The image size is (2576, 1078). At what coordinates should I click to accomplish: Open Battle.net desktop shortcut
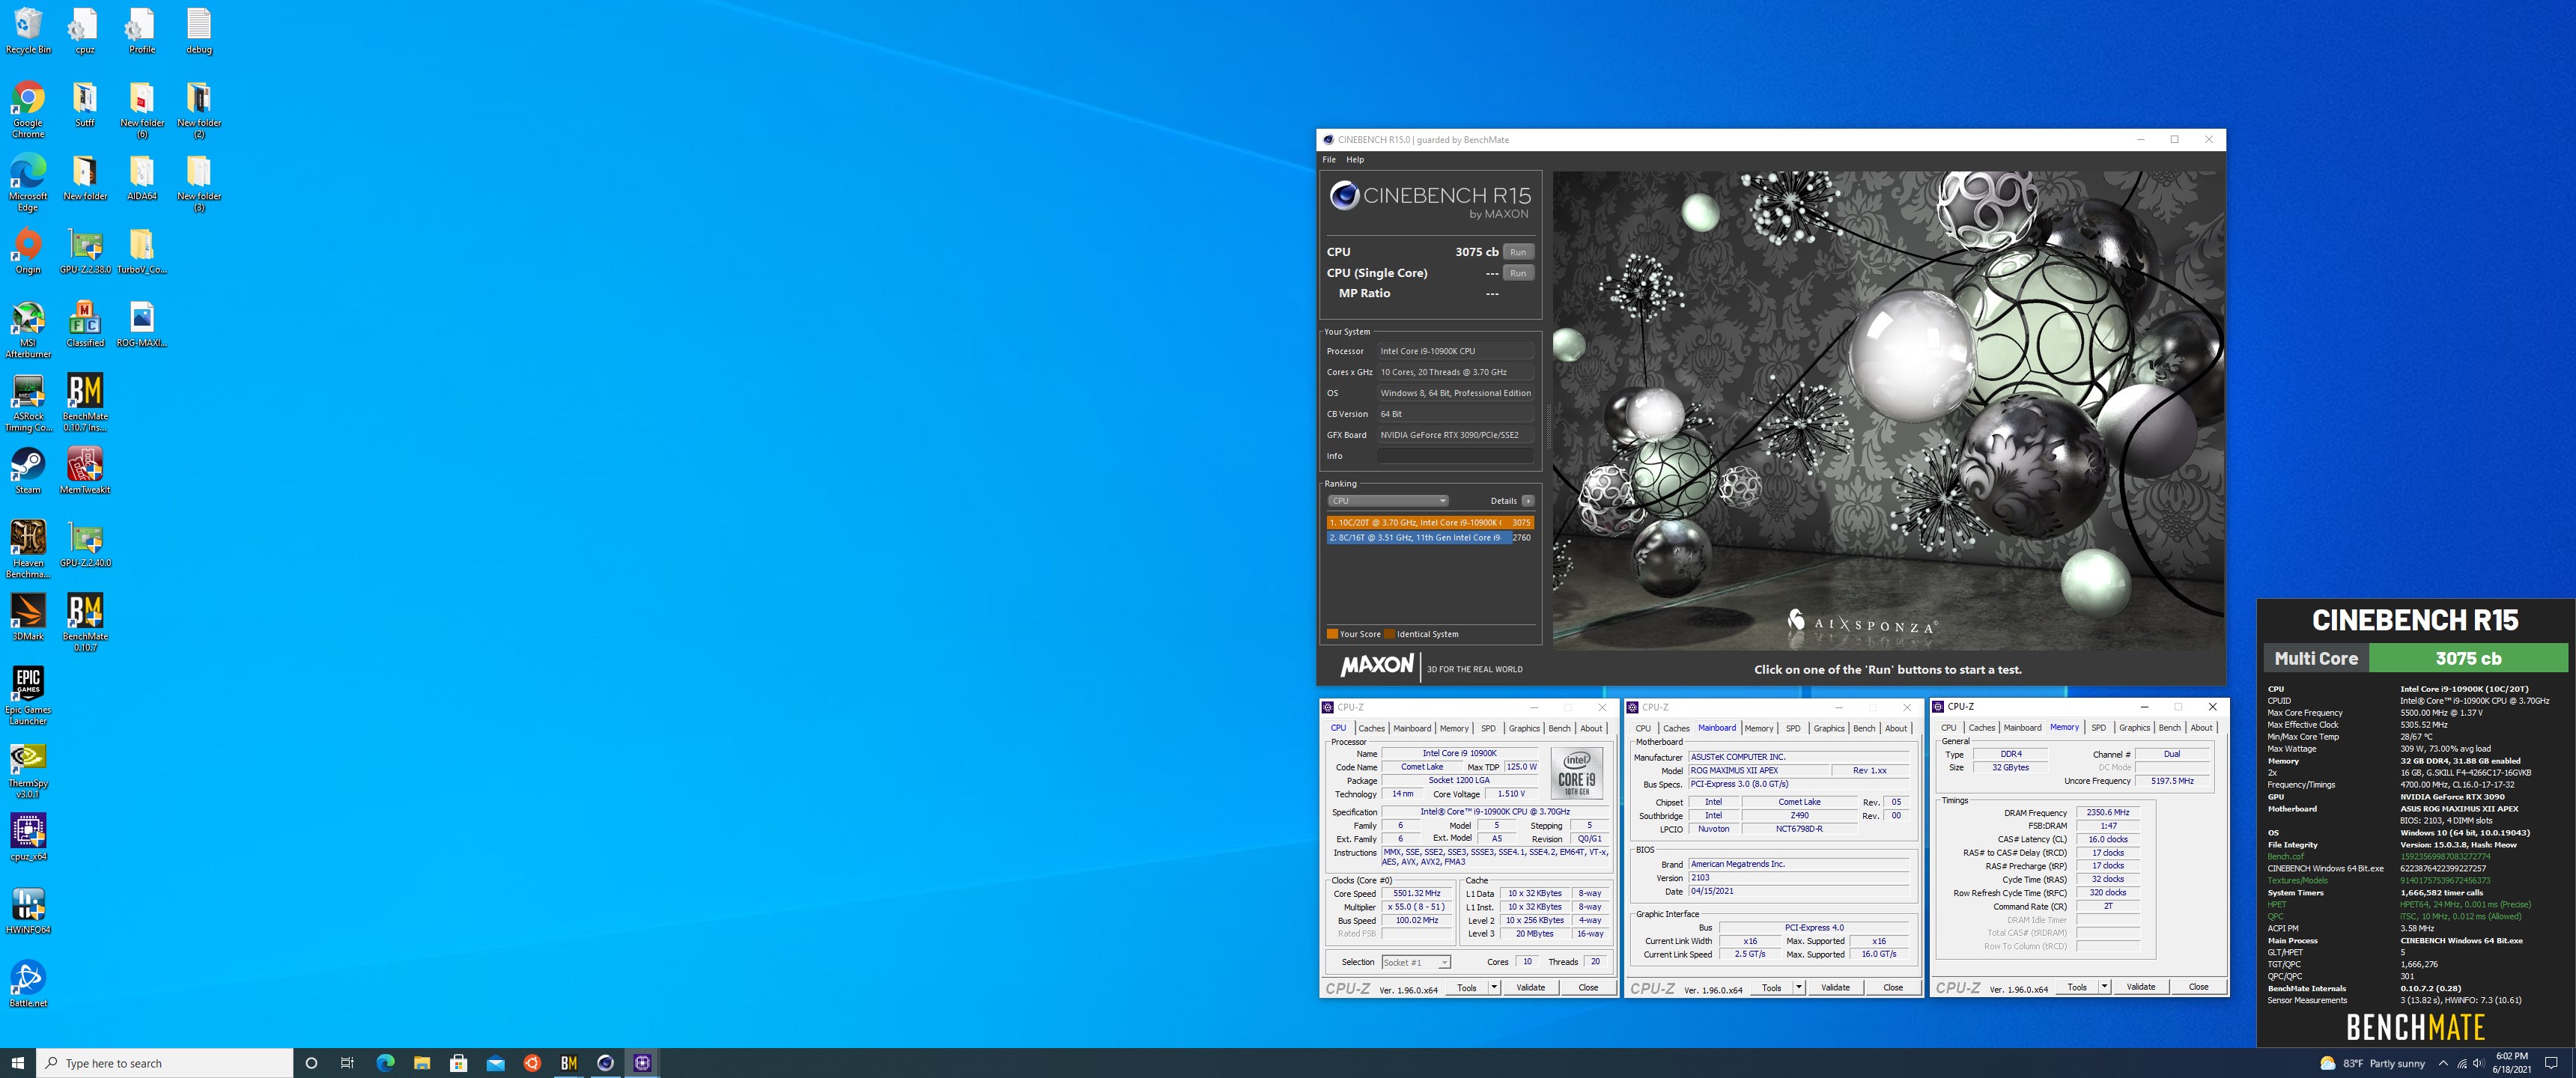pyautogui.click(x=28, y=984)
